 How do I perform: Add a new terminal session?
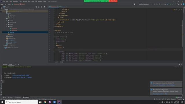pos(16,64)
